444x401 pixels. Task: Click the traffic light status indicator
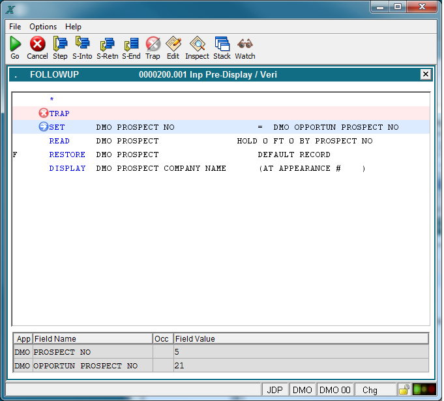[x=424, y=389]
